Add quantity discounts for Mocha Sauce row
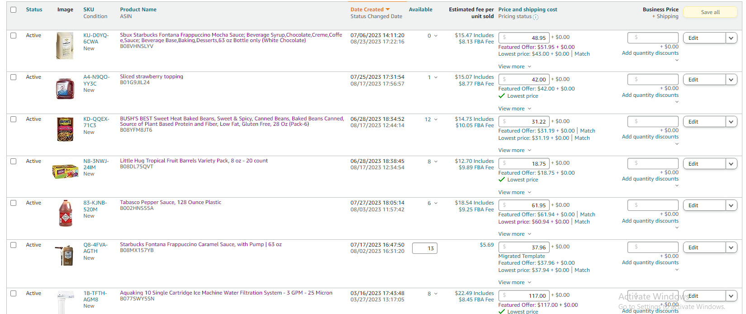This screenshot has width=746, height=314. click(650, 53)
